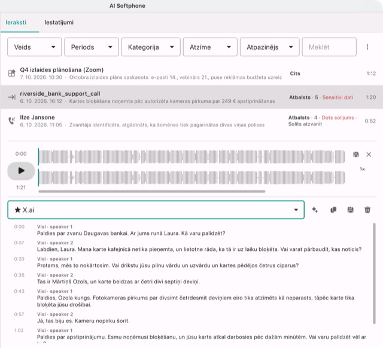
Task: Open the Ieraksti tab
Action: 16,22
